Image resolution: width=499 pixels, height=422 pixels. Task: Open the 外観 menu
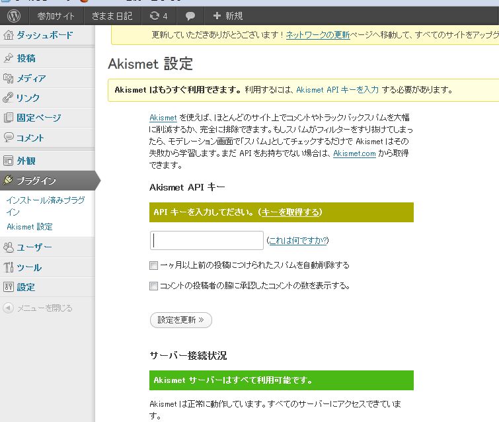coord(26,161)
